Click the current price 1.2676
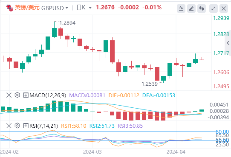 (105, 7)
